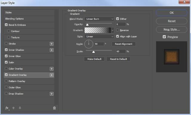This screenshot has width=191, height=115.
Task: Add another Color Overlay with plus icon
Action: pyautogui.click(x=52, y=69)
